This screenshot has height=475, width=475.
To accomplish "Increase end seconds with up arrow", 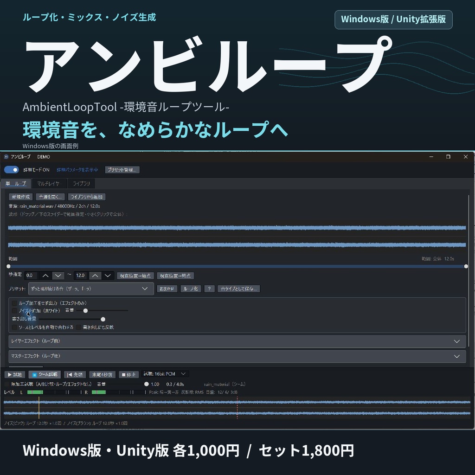I will [95, 276].
